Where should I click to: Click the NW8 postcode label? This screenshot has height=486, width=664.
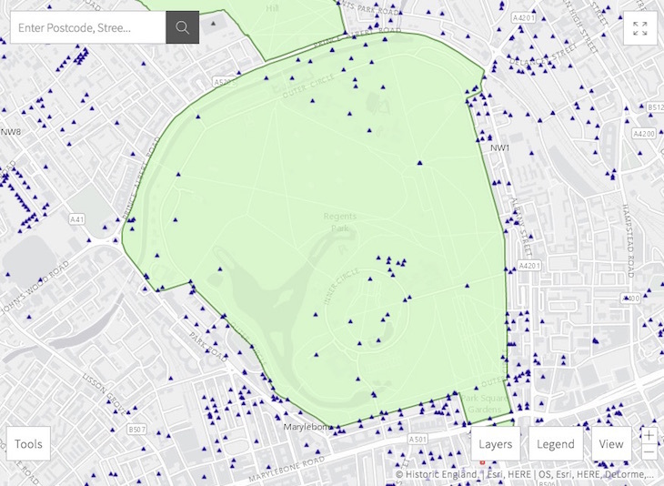[x=11, y=132]
